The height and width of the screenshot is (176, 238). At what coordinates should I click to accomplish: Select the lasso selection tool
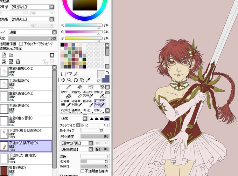[70, 74]
